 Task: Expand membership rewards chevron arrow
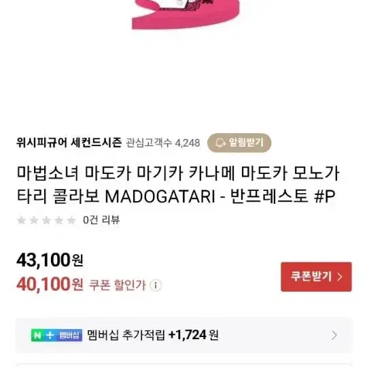[x=334, y=335]
